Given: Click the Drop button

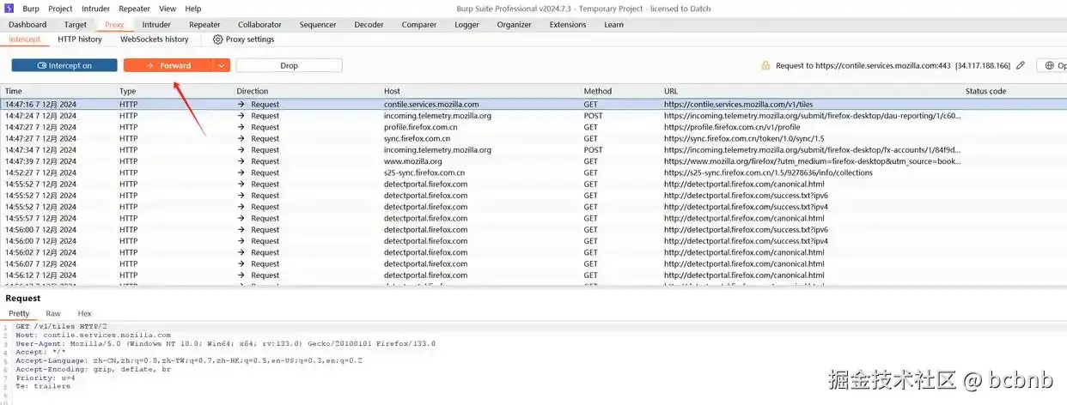Looking at the screenshot, I should pyautogui.click(x=289, y=65).
